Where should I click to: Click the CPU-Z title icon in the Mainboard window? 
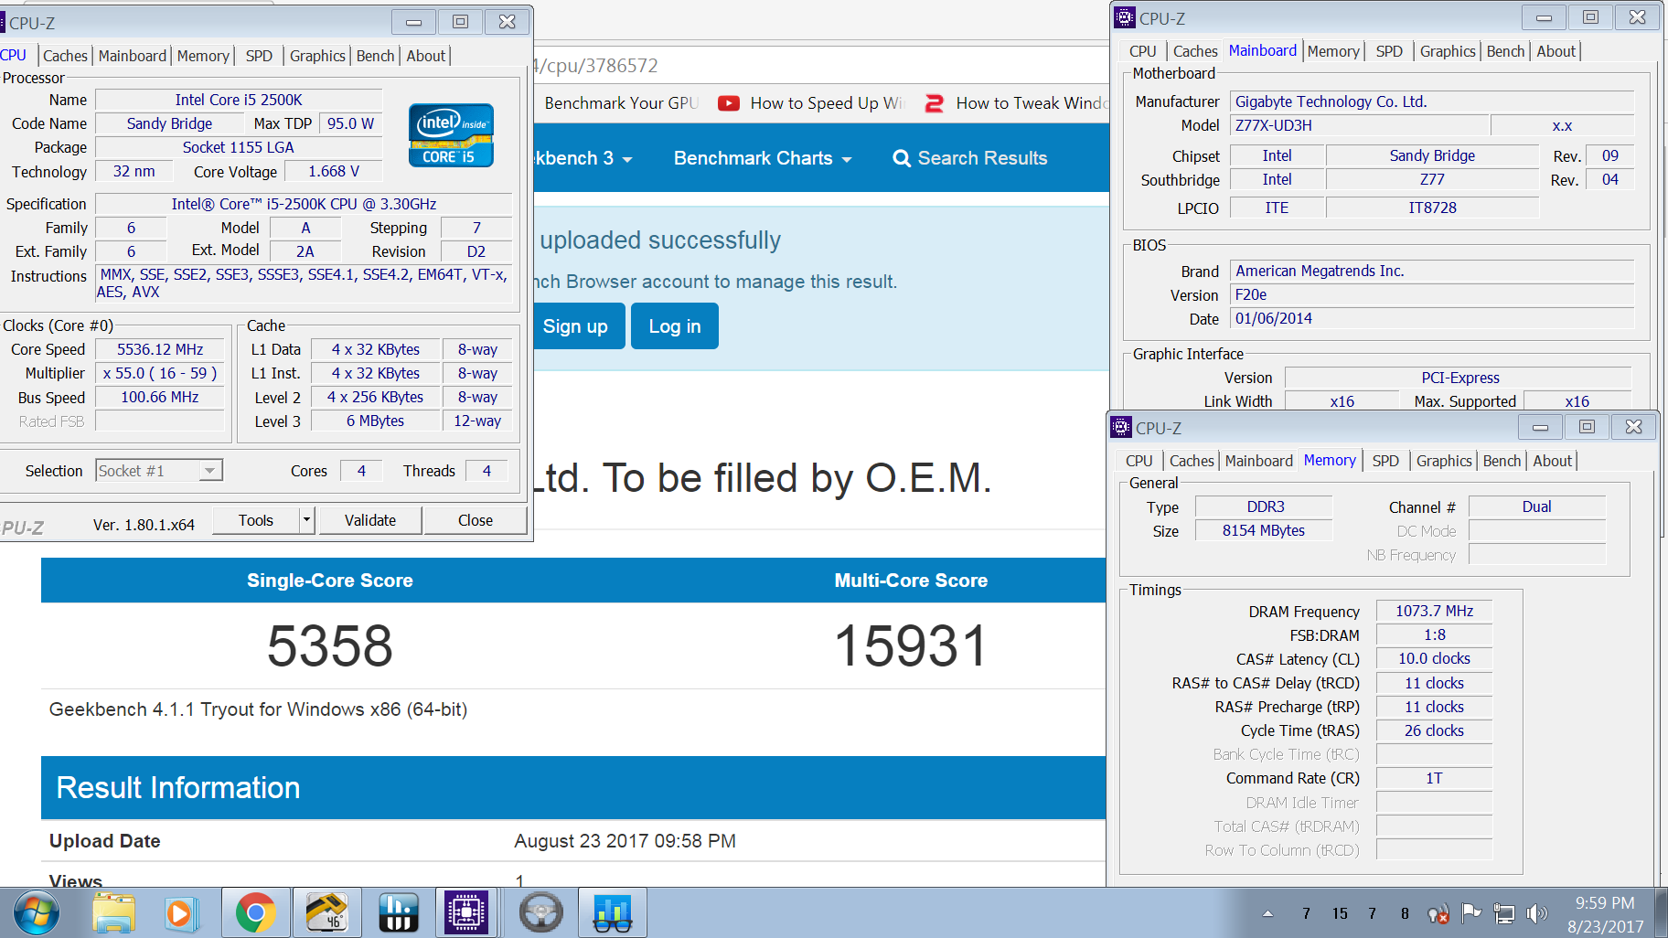(x=1125, y=17)
